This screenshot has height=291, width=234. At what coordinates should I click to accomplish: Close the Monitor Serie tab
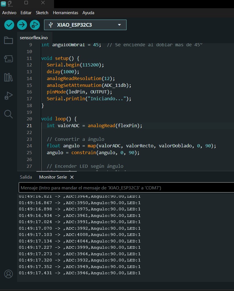(72, 177)
